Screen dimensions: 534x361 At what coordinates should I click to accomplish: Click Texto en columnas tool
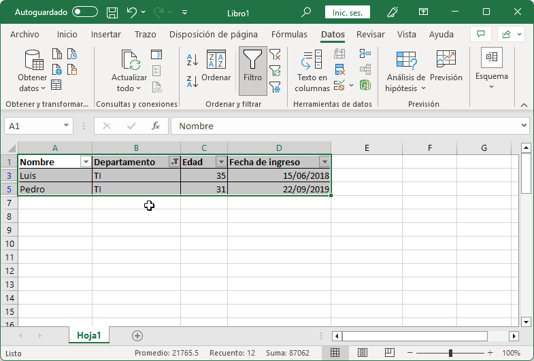pyautogui.click(x=312, y=71)
